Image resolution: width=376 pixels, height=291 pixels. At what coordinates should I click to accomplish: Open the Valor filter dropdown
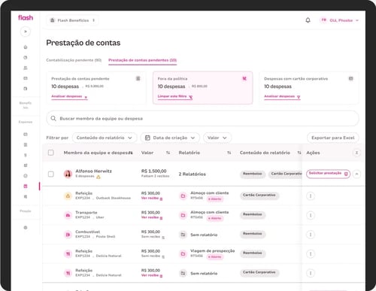pyautogui.click(x=217, y=138)
